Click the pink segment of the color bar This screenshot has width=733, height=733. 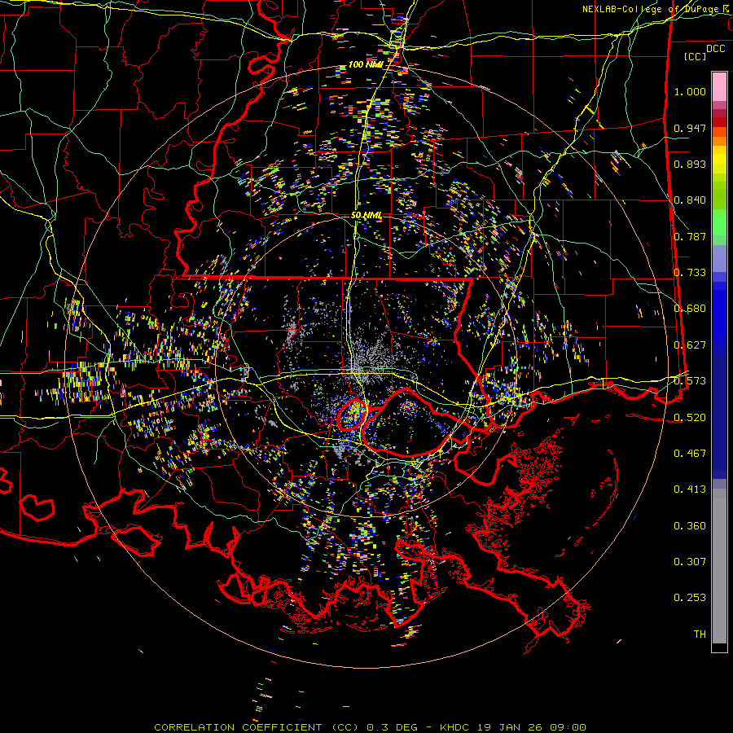coord(719,86)
